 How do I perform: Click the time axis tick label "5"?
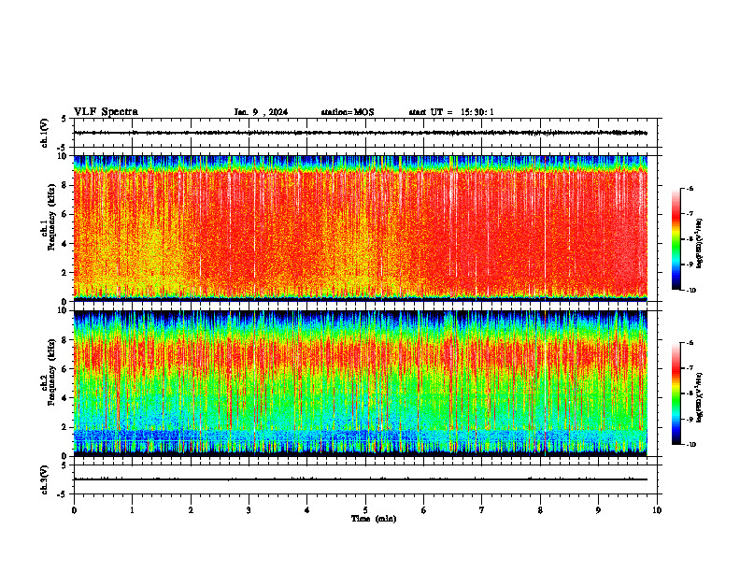click(x=365, y=510)
